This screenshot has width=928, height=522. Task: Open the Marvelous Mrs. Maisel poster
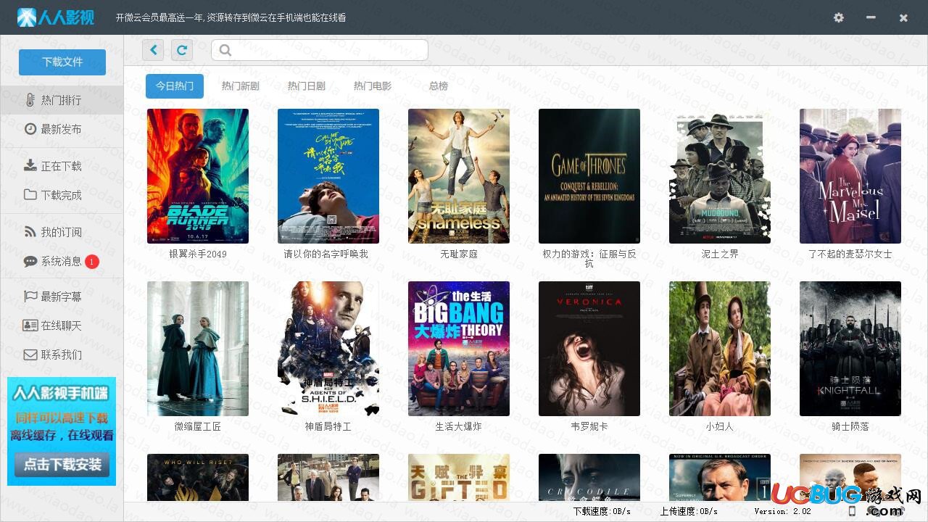click(x=850, y=176)
